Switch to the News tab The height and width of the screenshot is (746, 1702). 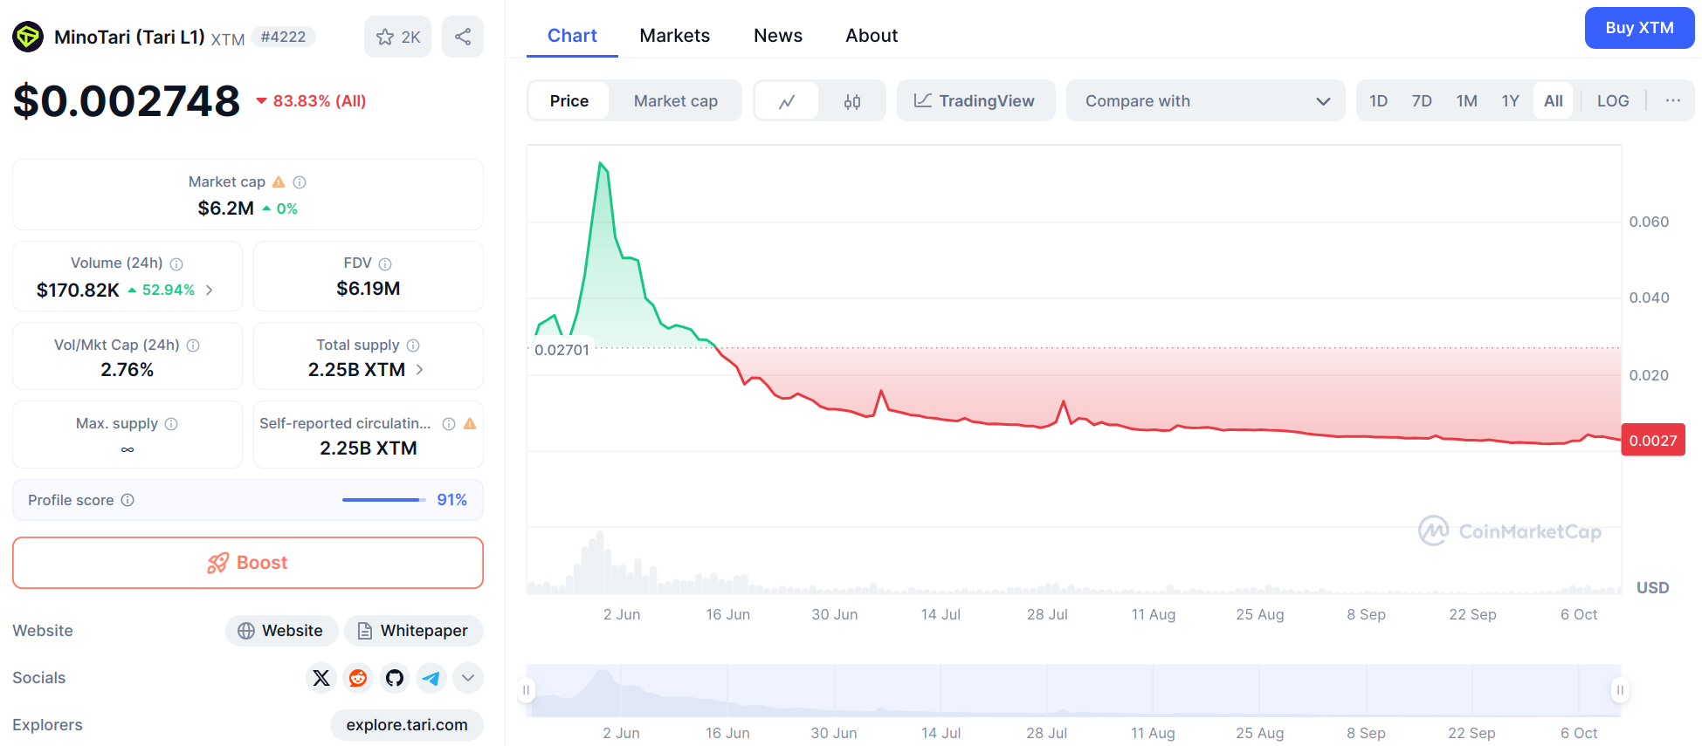click(x=778, y=36)
